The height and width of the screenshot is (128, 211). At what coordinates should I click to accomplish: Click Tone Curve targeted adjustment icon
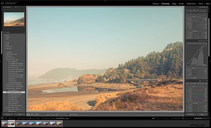pyautogui.click(x=187, y=43)
